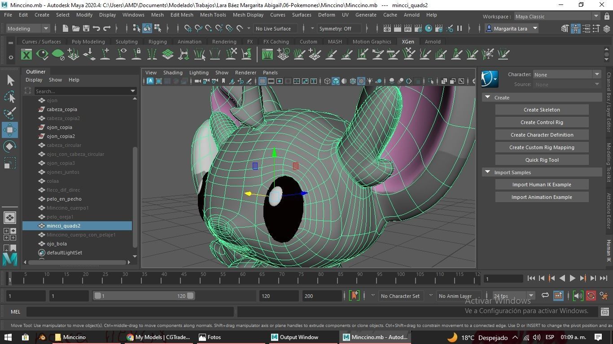This screenshot has width=613, height=344.
Task: Click the viewport lights bulb icon
Action: [370, 81]
